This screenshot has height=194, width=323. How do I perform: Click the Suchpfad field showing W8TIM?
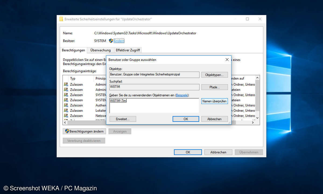(x=154, y=87)
